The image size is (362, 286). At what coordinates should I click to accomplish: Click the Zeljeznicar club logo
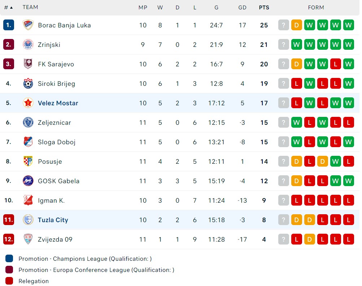pos(28,123)
